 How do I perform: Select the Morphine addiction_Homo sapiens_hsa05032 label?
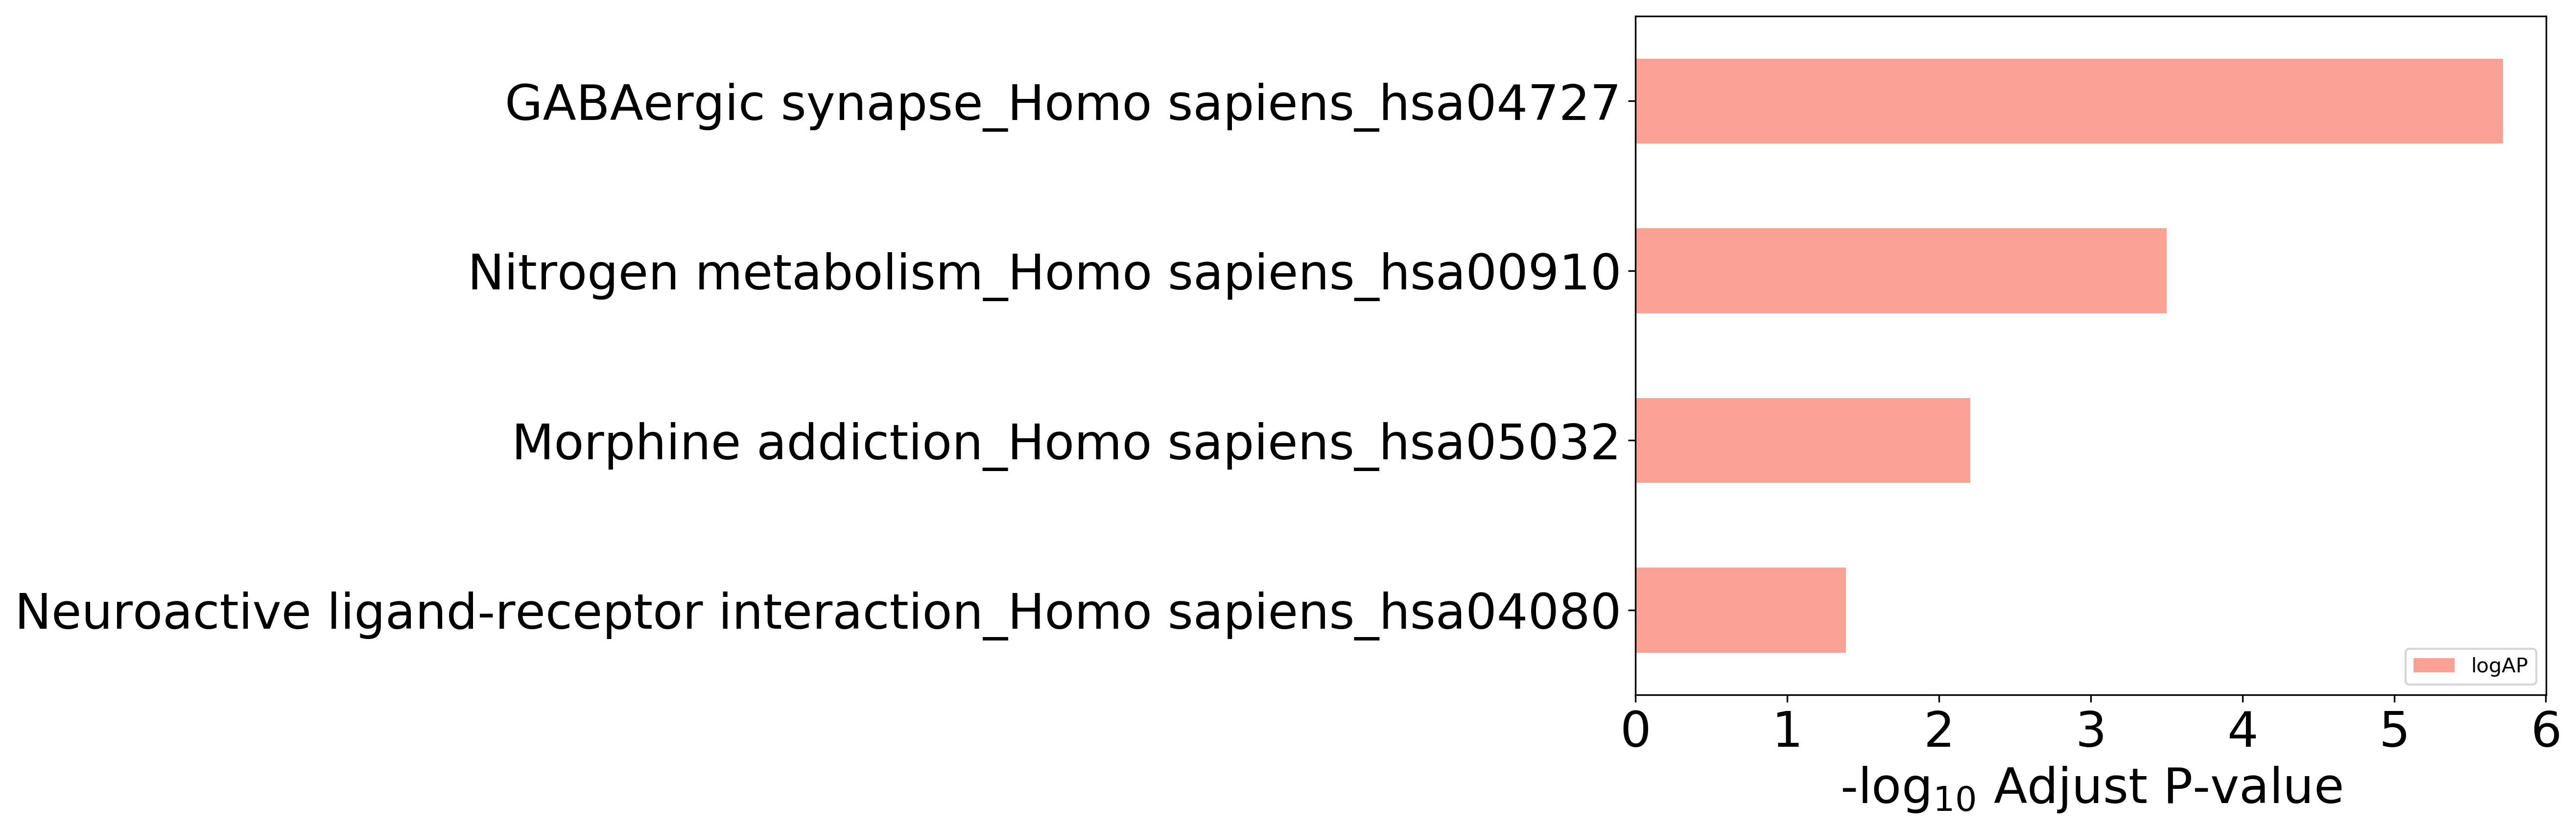click(x=1066, y=443)
